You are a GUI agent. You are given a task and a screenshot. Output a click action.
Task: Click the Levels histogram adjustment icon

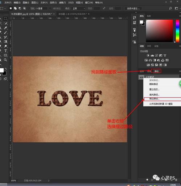click(x=152, y=56)
